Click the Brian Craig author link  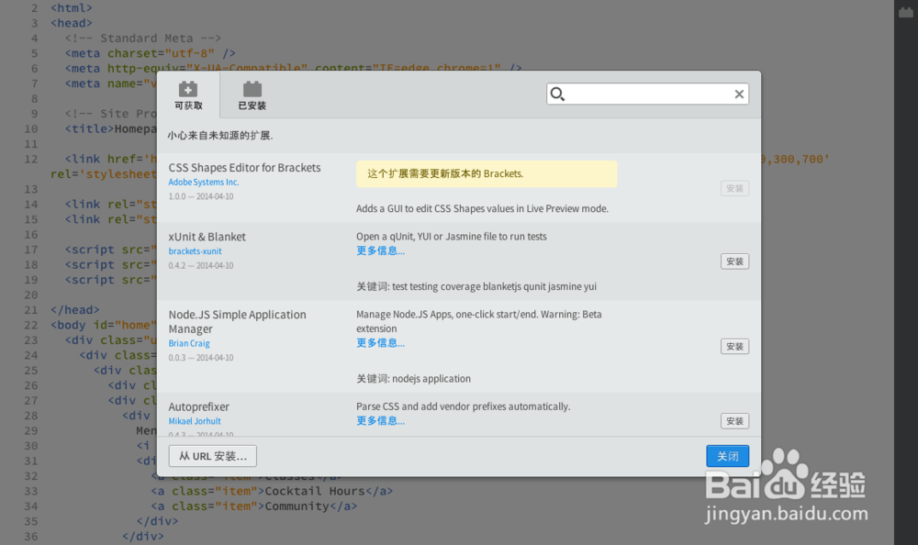[189, 343]
